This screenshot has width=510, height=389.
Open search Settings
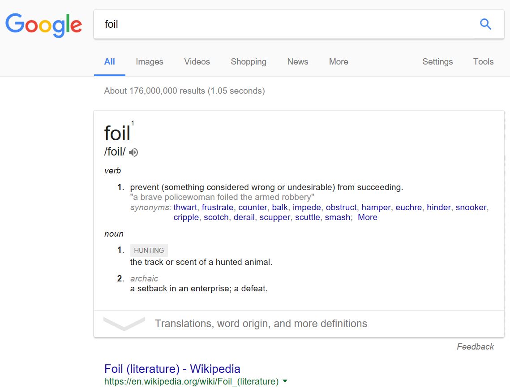click(437, 61)
